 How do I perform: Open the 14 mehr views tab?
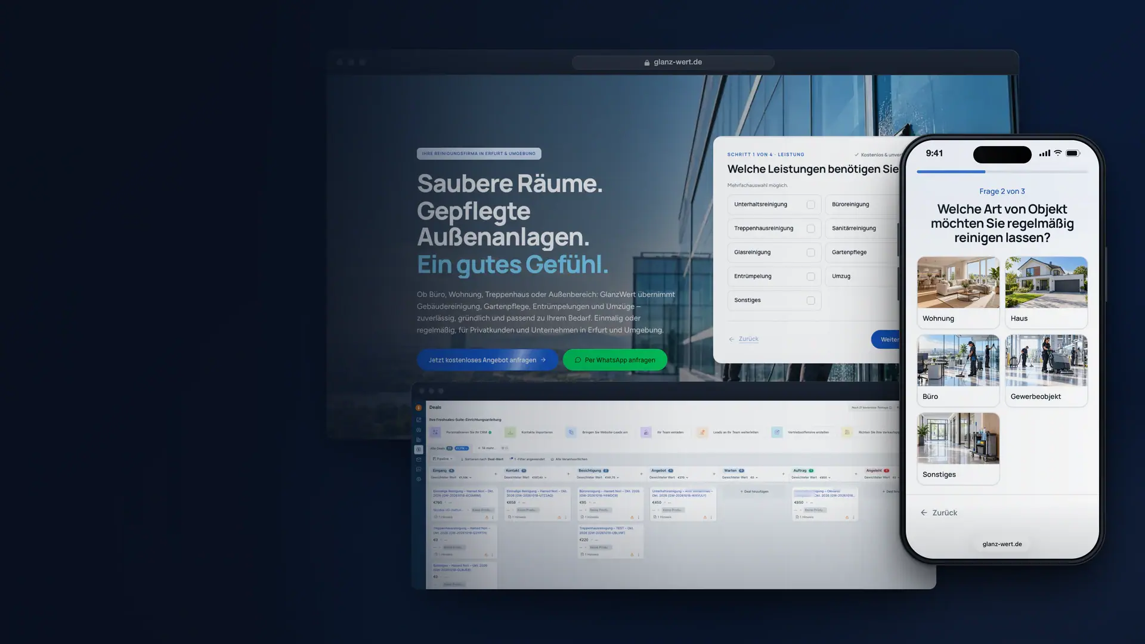click(x=485, y=448)
